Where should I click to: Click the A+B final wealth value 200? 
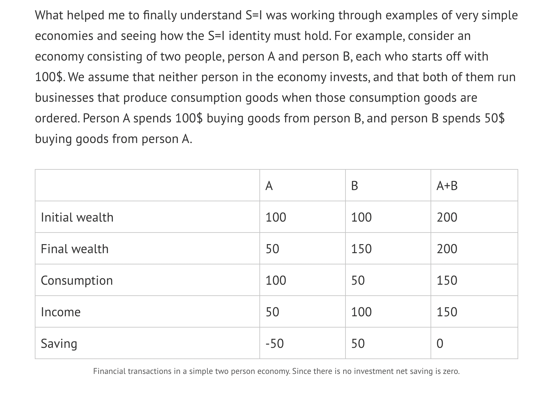pos(447,249)
